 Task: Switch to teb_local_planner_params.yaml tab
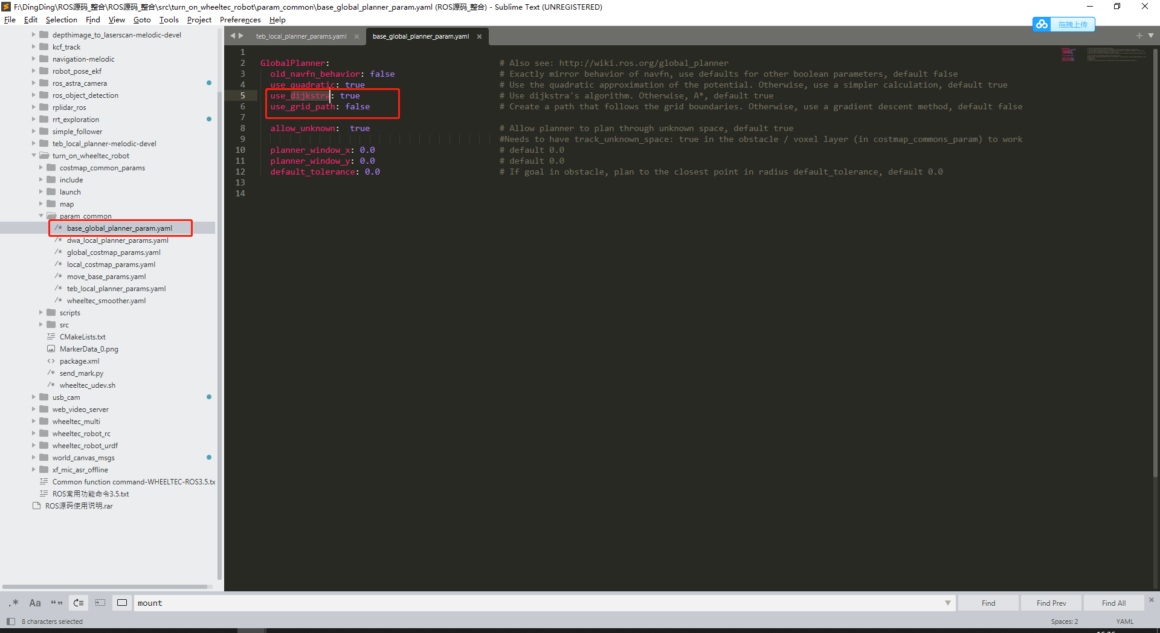(301, 36)
